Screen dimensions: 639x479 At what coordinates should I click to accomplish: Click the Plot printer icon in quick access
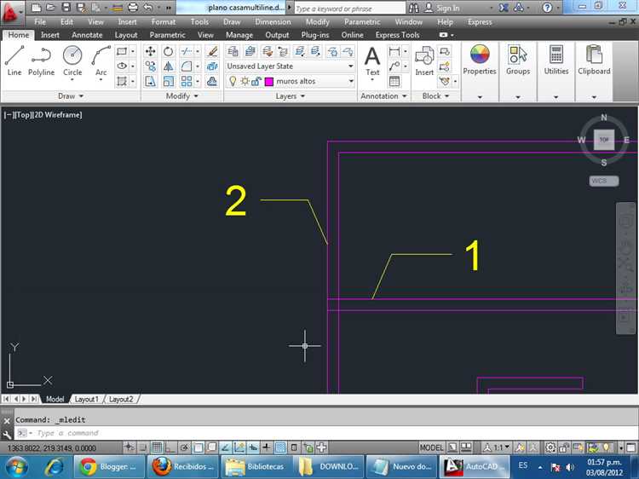click(x=132, y=8)
